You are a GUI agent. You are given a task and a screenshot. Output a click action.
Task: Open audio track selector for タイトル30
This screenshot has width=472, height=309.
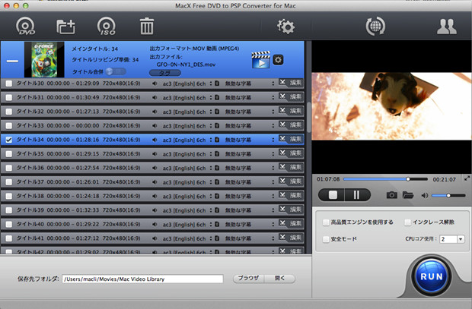click(211, 84)
